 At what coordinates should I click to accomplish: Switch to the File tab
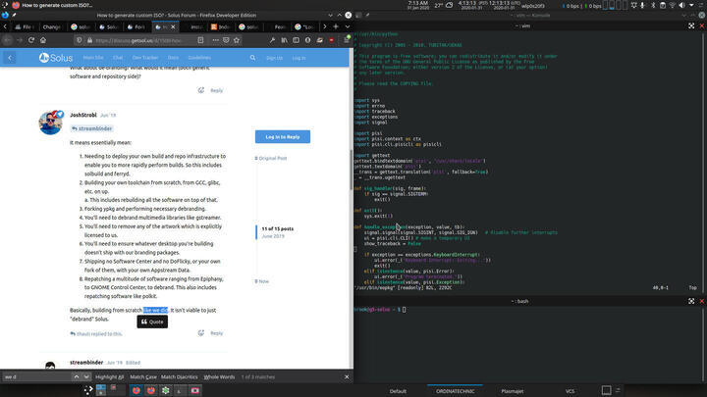tap(25, 27)
